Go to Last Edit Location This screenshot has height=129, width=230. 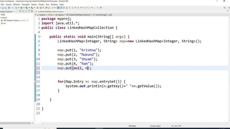pos(83,8)
